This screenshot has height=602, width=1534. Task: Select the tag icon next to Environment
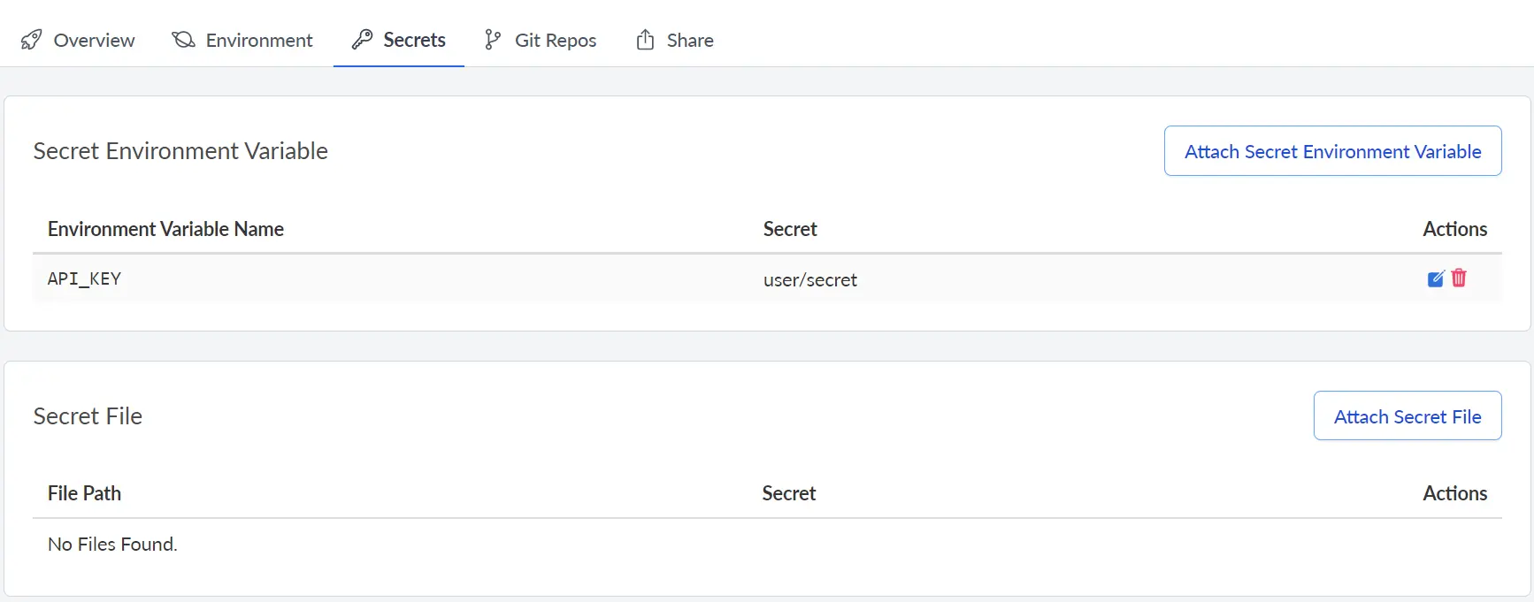point(181,39)
